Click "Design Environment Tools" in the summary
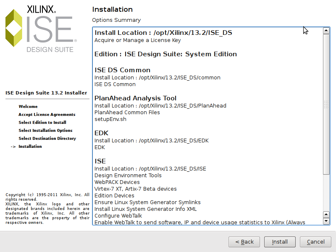Image resolution: width=336 pixels, height=252 pixels. coord(128,176)
